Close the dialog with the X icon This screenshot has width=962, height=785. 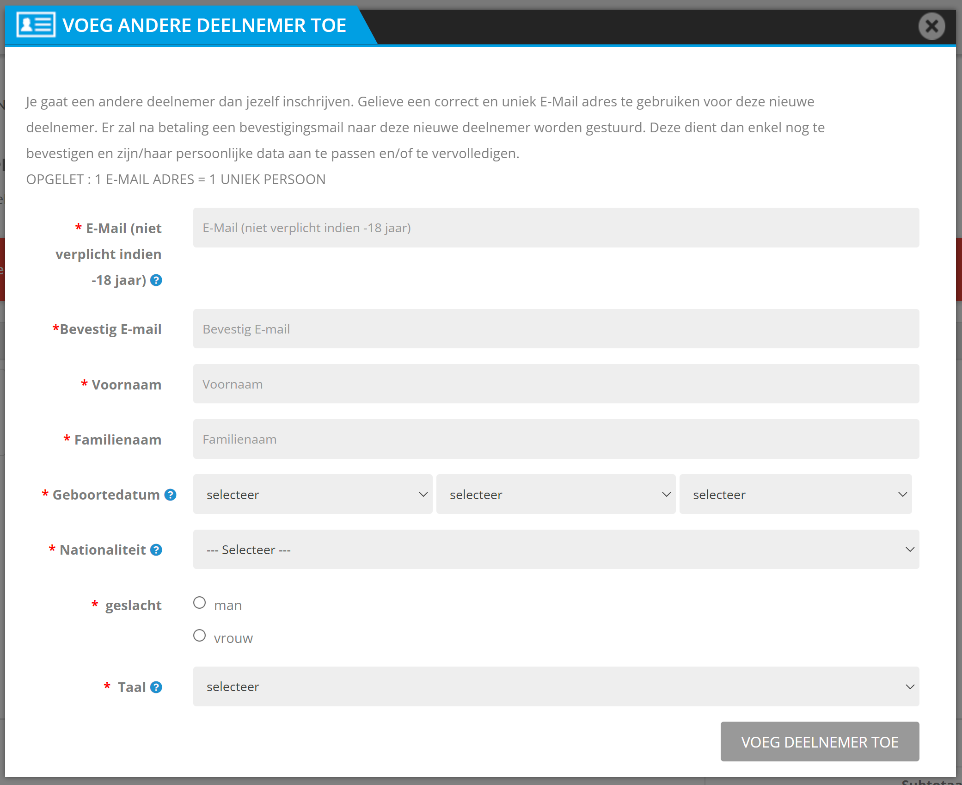(x=931, y=26)
